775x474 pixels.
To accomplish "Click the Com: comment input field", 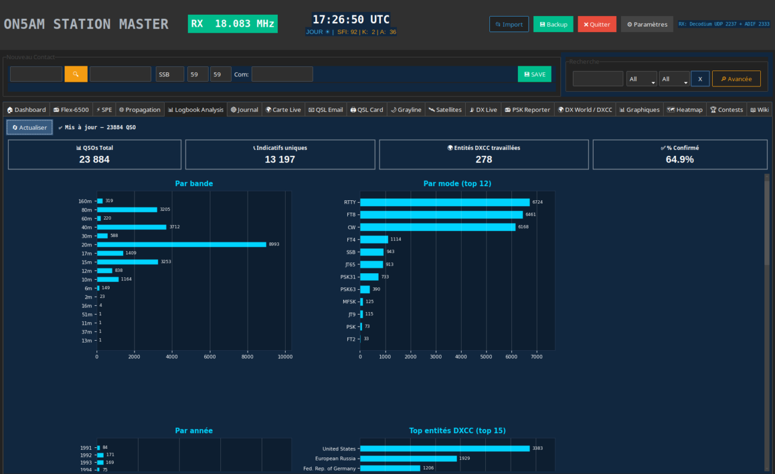I will [282, 74].
